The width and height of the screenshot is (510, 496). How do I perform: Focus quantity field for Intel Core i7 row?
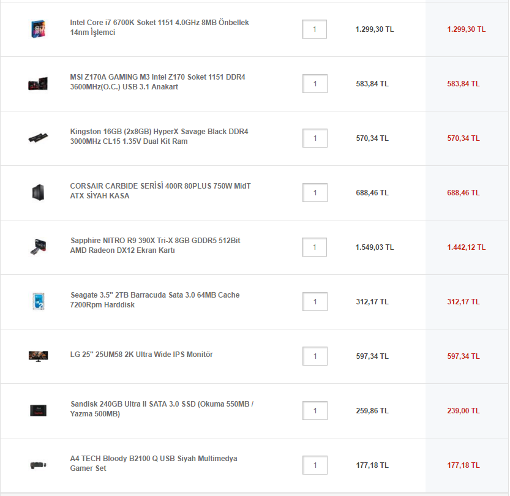(314, 29)
